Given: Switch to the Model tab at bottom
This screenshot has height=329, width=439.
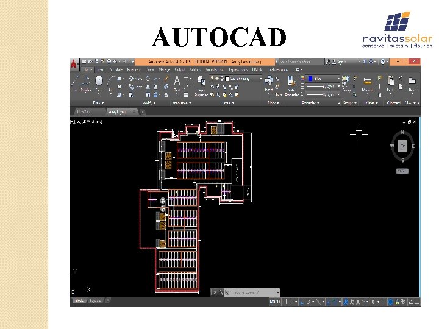Looking at the screenshot, I should point(79,300).
